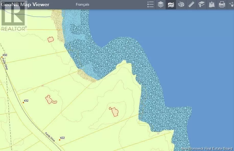Activate the Measure ruler tool
The width and height of the screenshot is (234, 151).
tap(191, 5)
